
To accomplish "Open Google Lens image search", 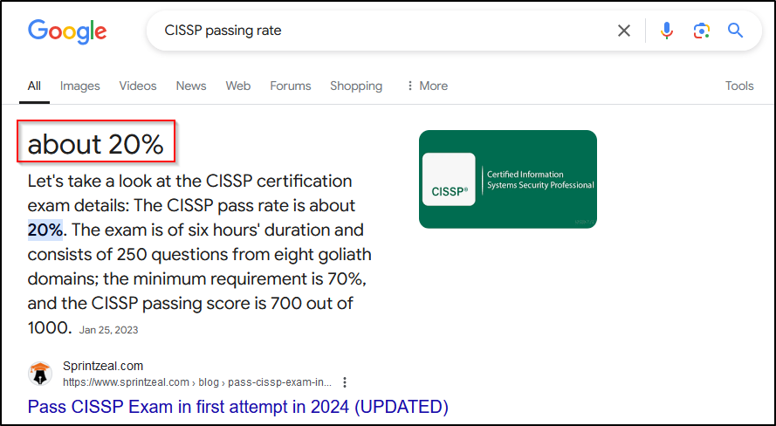I will click(x=702, y=31).
